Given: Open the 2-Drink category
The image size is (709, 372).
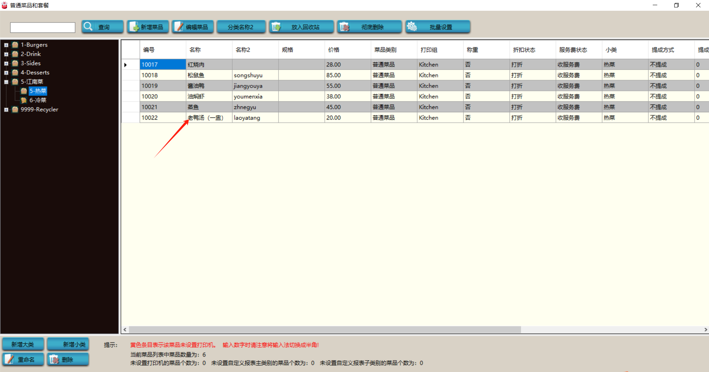Looking at the screenshot, I should pyautogui.click(x=30, y=54).
